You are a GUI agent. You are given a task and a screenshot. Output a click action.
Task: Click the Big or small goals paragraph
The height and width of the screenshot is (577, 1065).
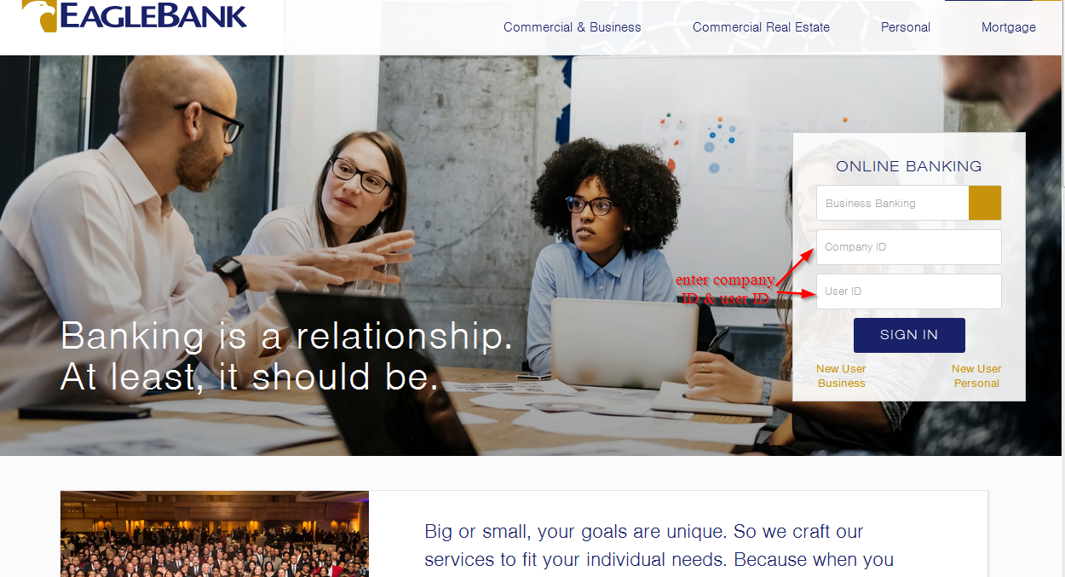tap(659, 545)
